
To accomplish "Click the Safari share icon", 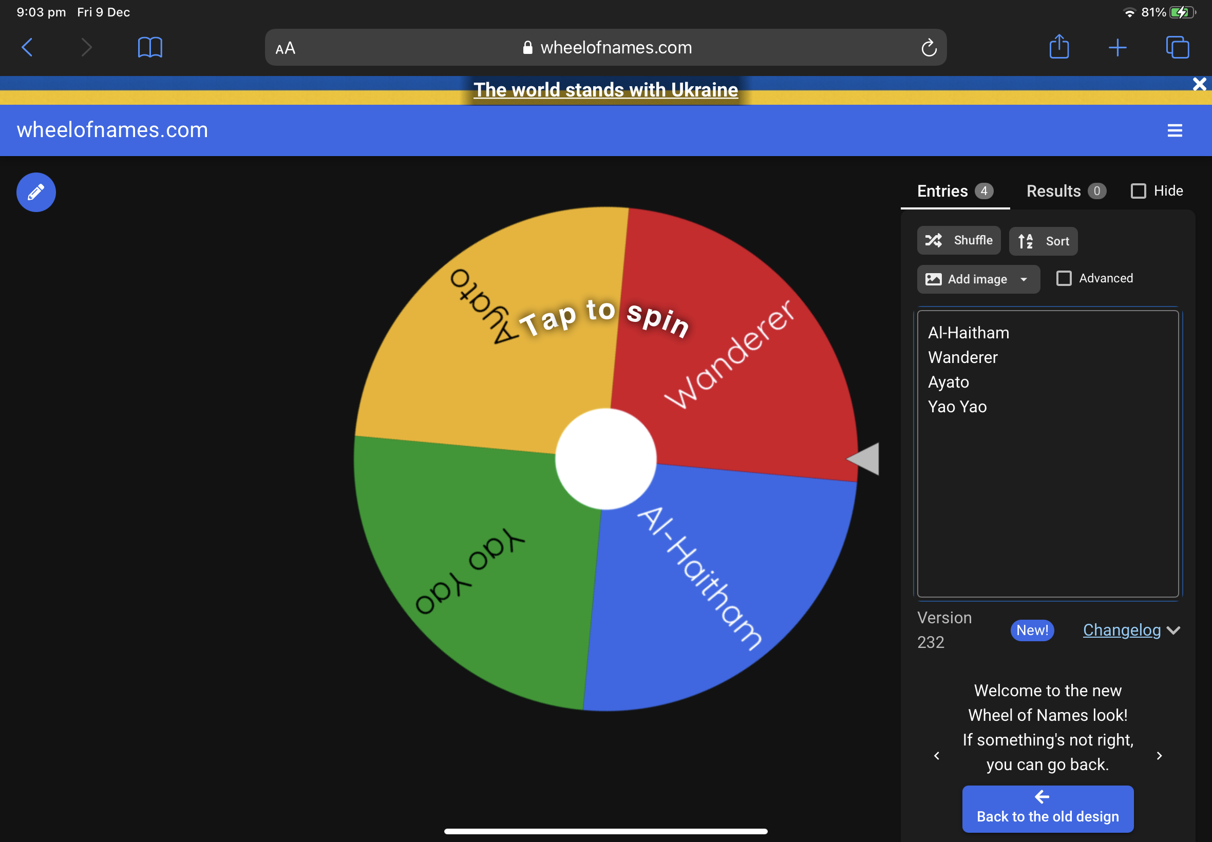I will (1059, 47).
